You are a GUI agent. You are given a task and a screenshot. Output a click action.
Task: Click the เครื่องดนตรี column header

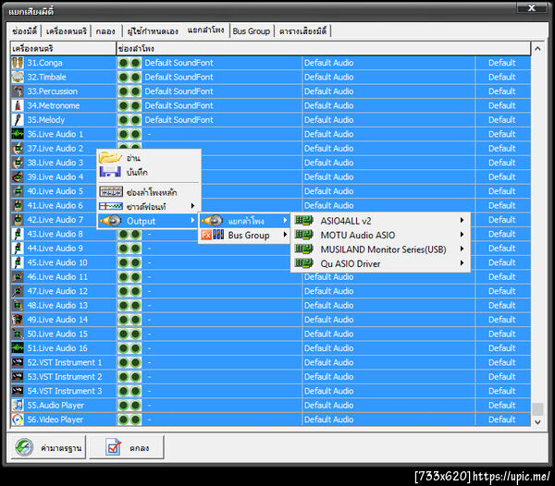(x=63, y=48)
